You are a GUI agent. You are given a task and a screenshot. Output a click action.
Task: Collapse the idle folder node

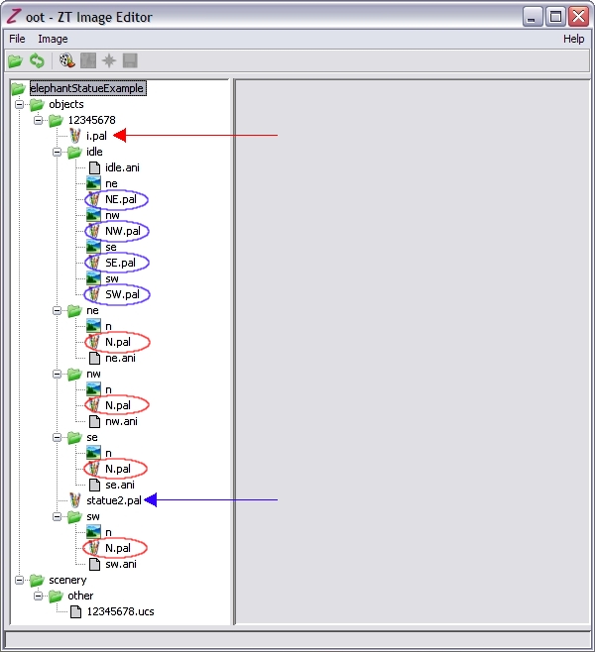(x=58, y=152)
